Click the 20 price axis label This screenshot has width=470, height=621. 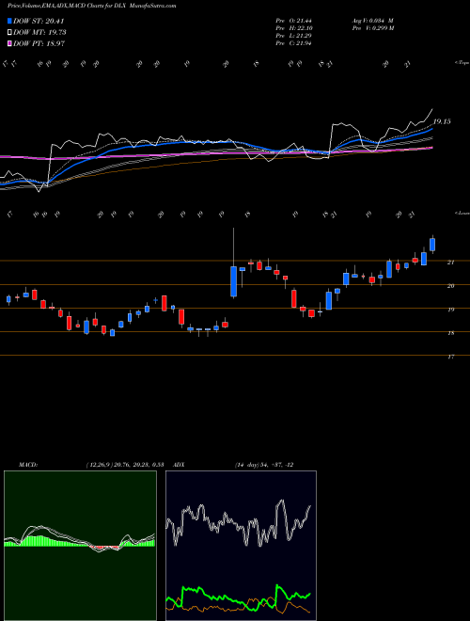(x=450, y=286)
